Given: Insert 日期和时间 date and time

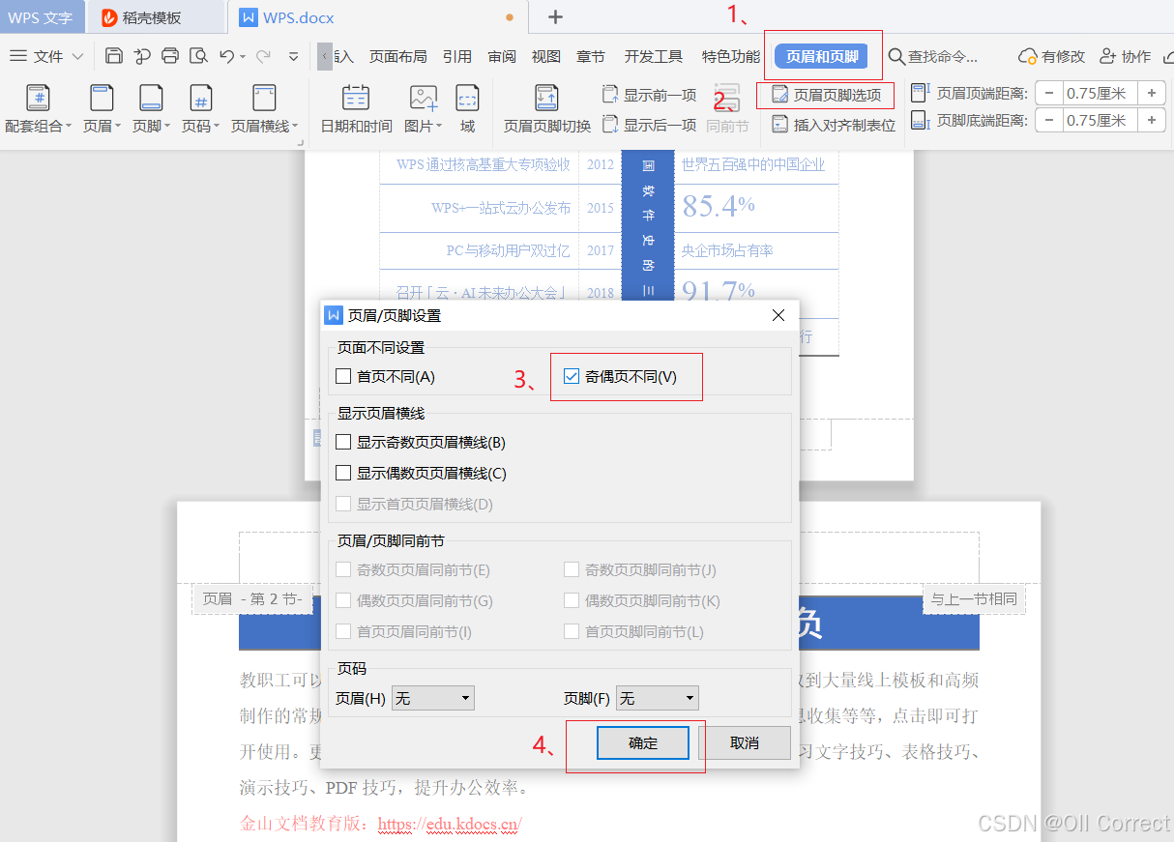Looking at the screenshot, I should [x=356, y=109].
